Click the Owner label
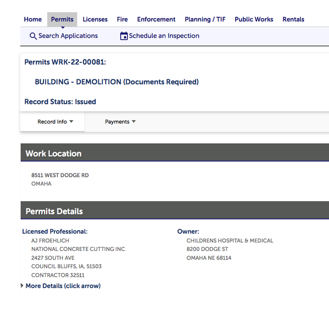 point(188,231)
